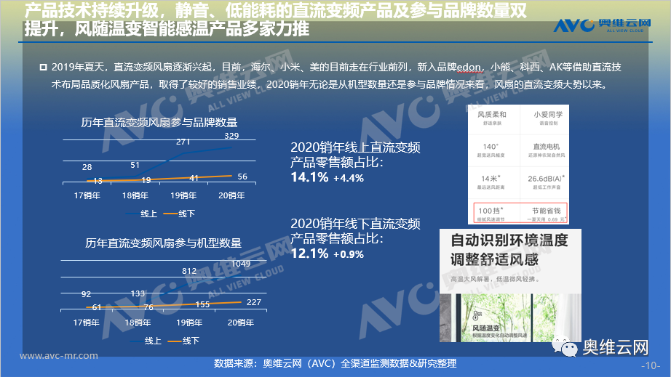Click 17销年 axis label on model chart
Viewport: 671px width, 377px height.
[x=87, y=323]
